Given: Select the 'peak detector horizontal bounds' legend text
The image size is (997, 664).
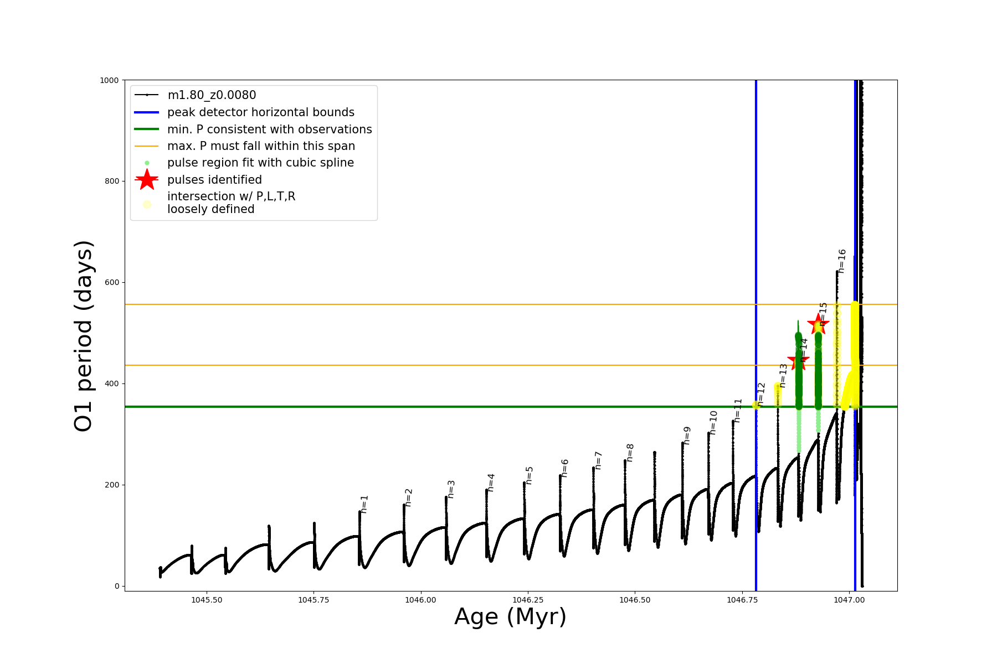Looking at the screenshot, I should 261,112.
